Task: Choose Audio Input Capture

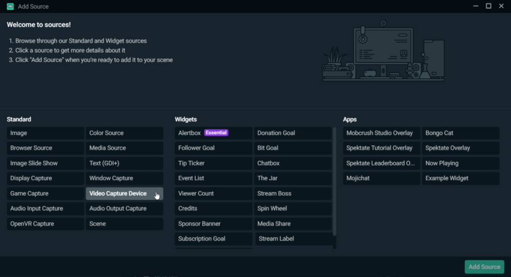Action: [45, 208]
